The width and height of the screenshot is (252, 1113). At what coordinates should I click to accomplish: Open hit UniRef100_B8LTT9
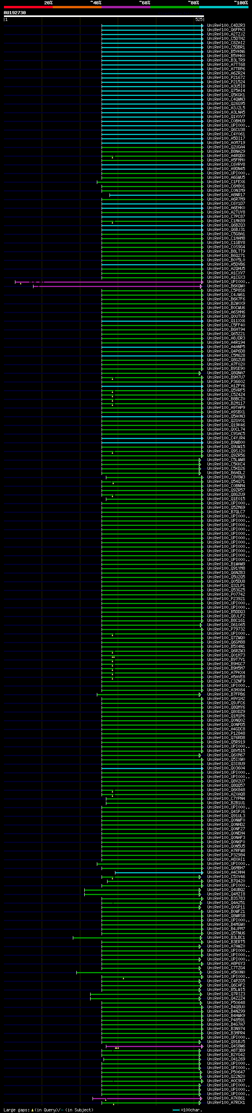[x=226, y=252]
